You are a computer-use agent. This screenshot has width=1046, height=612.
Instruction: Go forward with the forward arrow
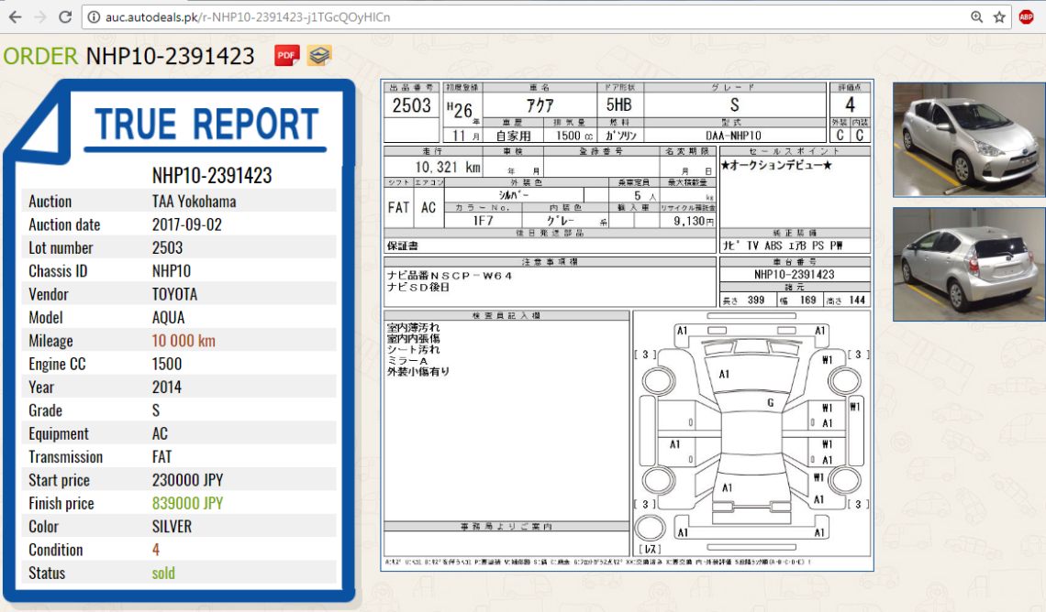pos(38,16)
